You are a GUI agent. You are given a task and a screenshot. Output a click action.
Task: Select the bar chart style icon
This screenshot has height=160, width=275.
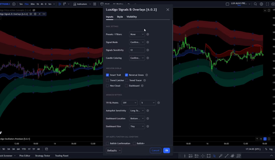coord(64,4)
